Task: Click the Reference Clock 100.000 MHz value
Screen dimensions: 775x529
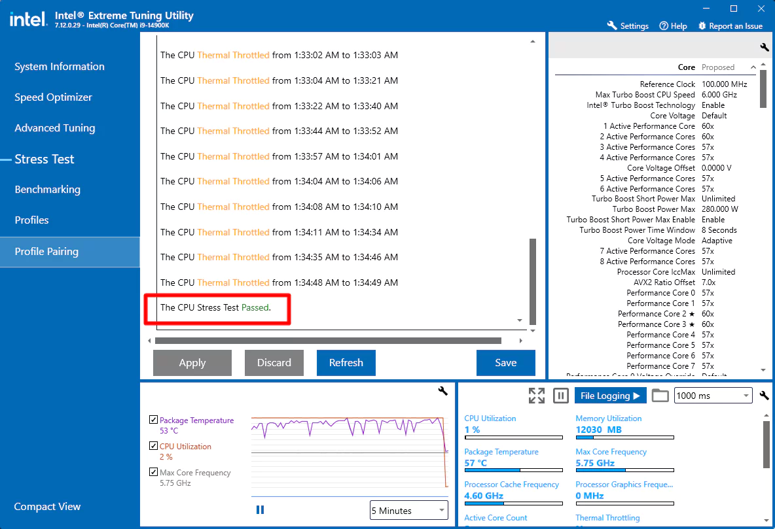Action: click(724, 84)
